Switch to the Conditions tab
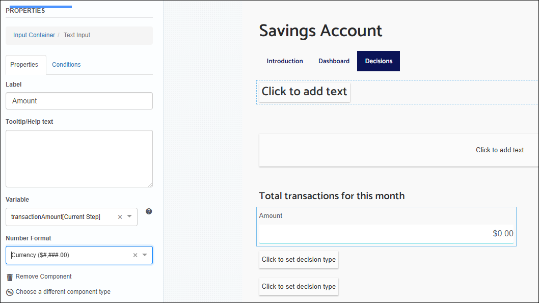Viewport: 539px width, 303px height. 66,65
